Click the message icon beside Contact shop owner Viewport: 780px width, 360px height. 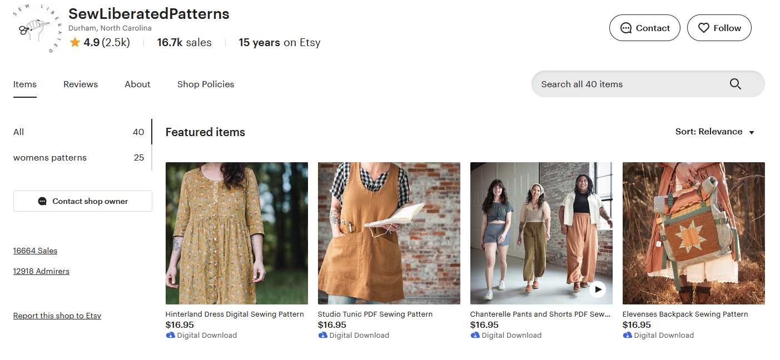(x=42, y=201)
